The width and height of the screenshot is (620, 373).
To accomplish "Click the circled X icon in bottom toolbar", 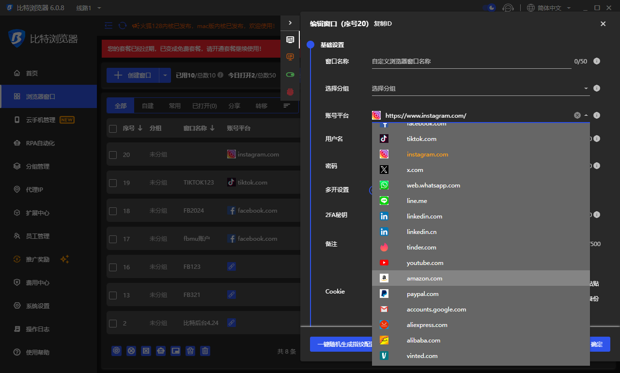I will click(131, 351).
